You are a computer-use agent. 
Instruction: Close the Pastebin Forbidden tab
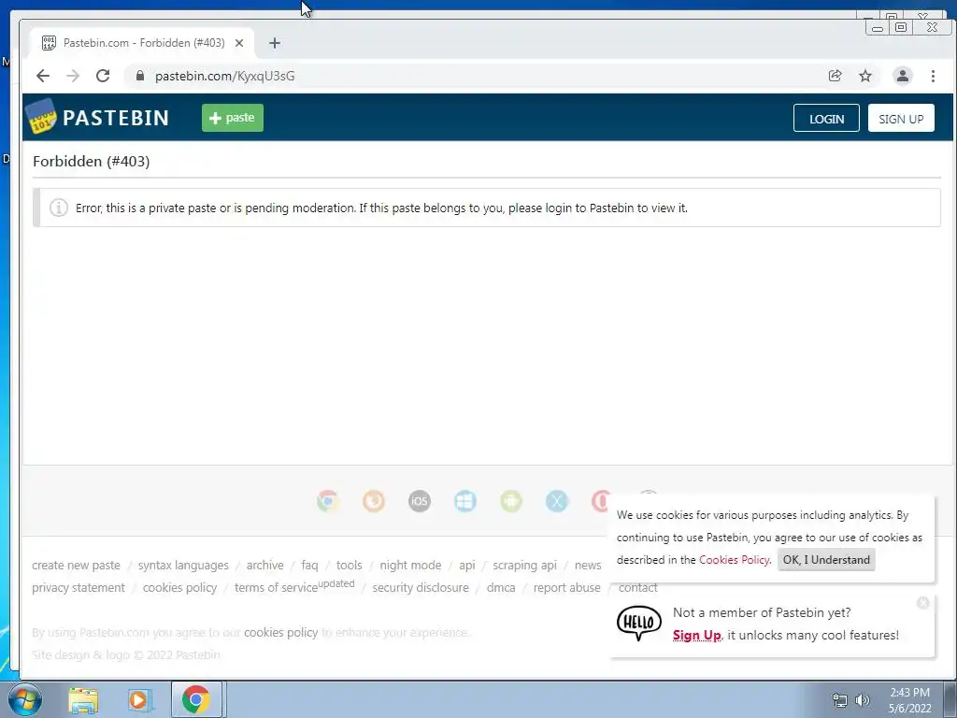[x=239, y=43]
